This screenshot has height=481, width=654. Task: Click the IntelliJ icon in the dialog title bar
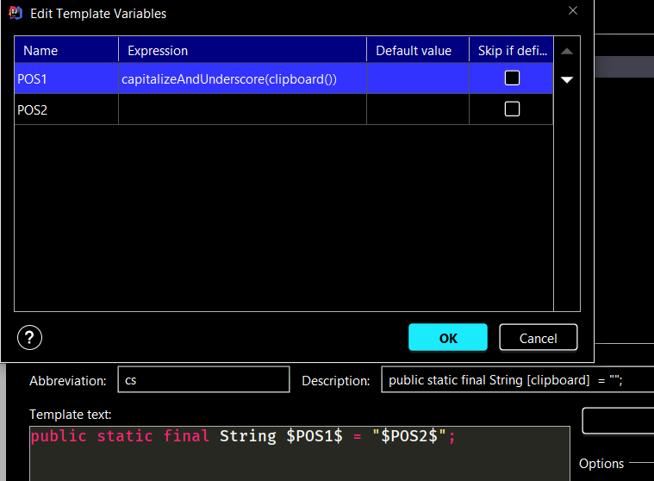[x=16, y=13]
